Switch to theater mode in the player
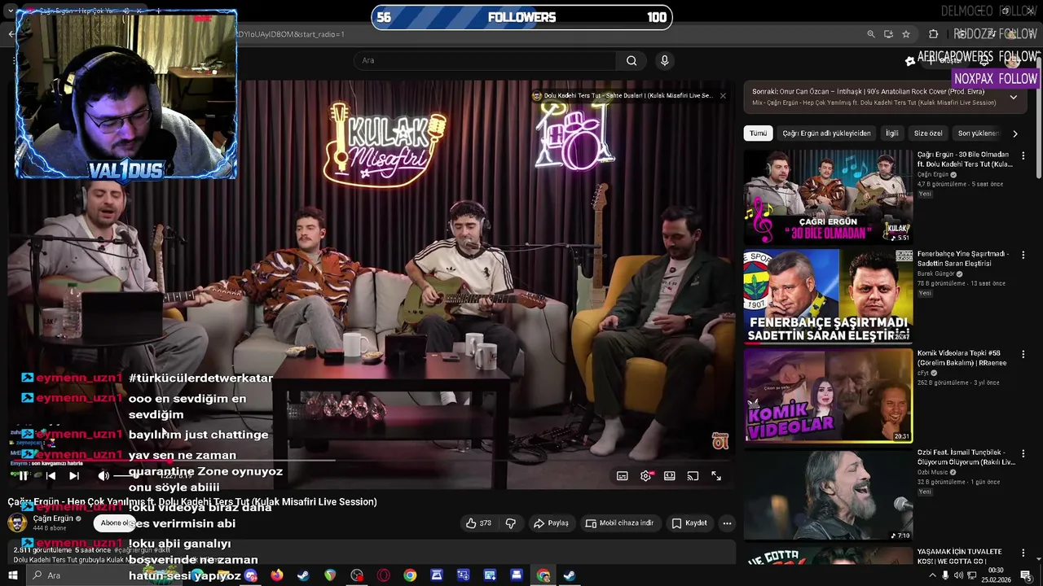1043x586 pixels. pos(670,476)
